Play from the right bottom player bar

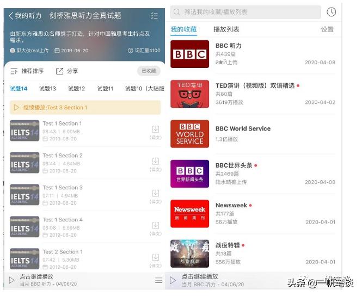173,280
